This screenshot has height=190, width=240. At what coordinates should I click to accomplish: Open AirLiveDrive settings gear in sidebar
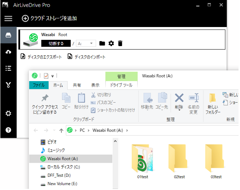(x=8, y=113)
